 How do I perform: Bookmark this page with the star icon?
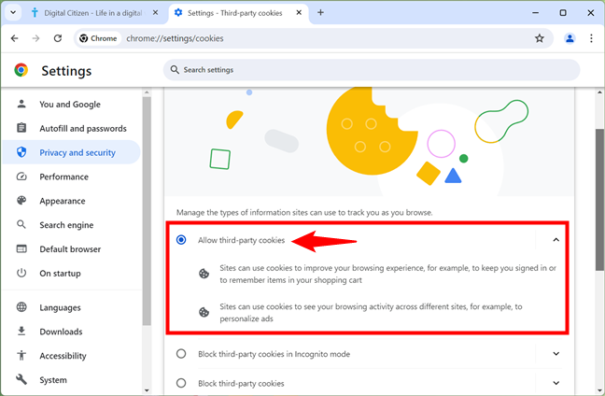coord(539,38)
